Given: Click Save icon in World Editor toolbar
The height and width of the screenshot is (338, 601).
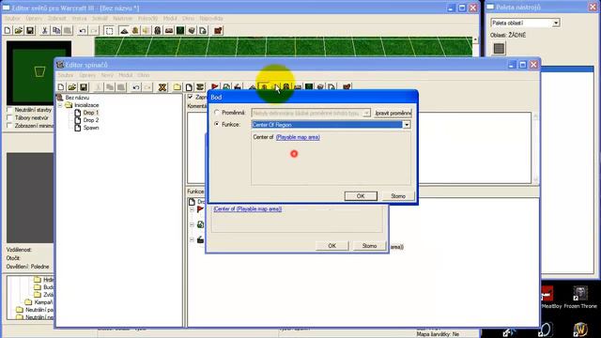Looking at the screenshot, I should tap(30, 30).
